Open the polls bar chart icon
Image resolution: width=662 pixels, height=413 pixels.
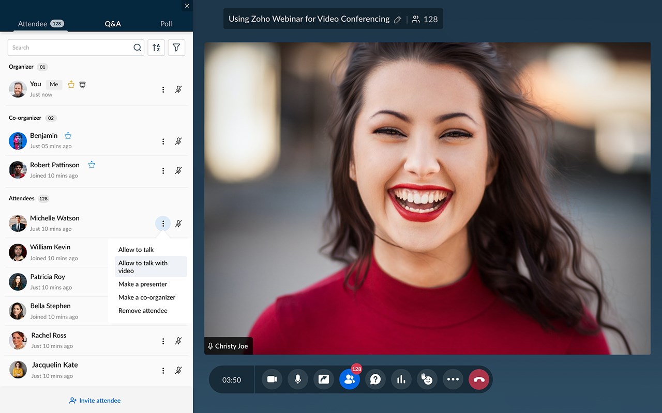[x=401, y=379]
